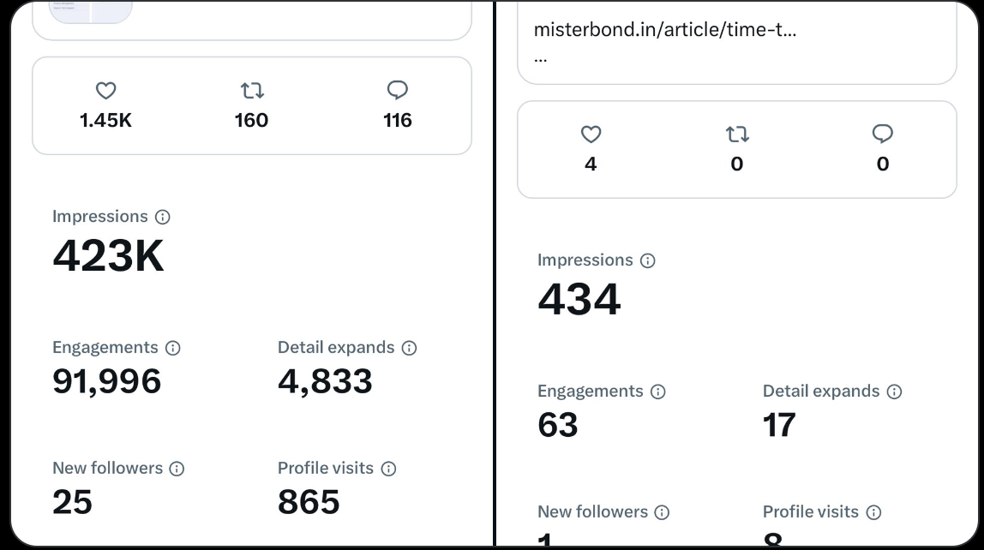
Task: Click info icon beside right New followers
Action: 662,513
